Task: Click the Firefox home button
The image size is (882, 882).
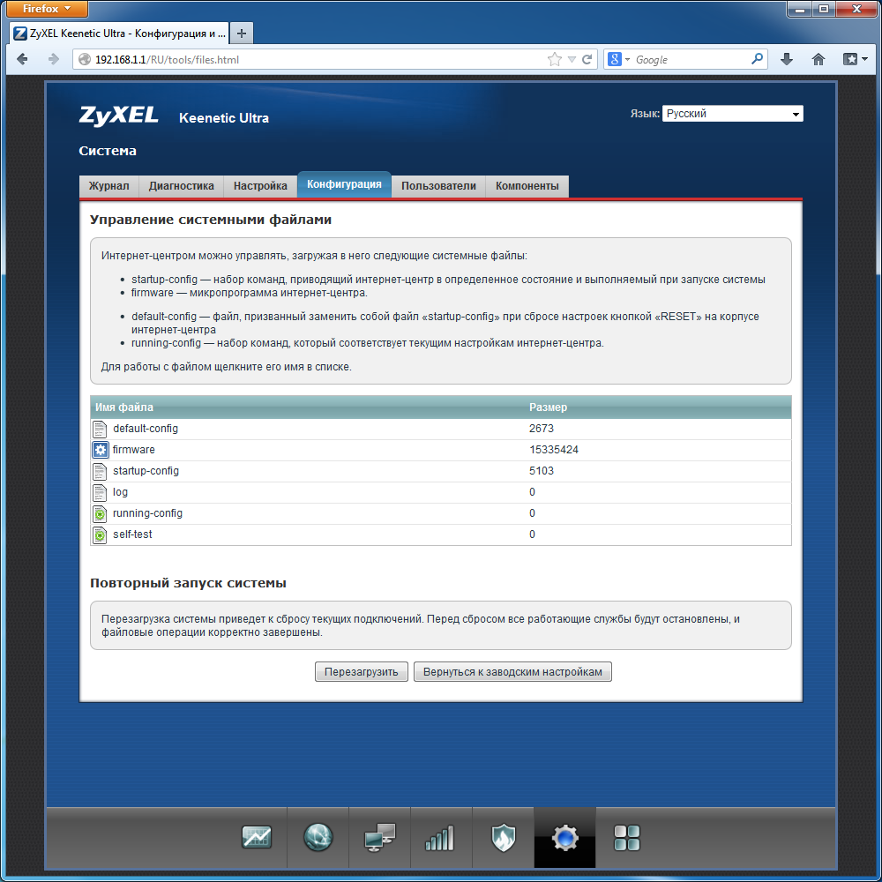Action: point(818,59)
